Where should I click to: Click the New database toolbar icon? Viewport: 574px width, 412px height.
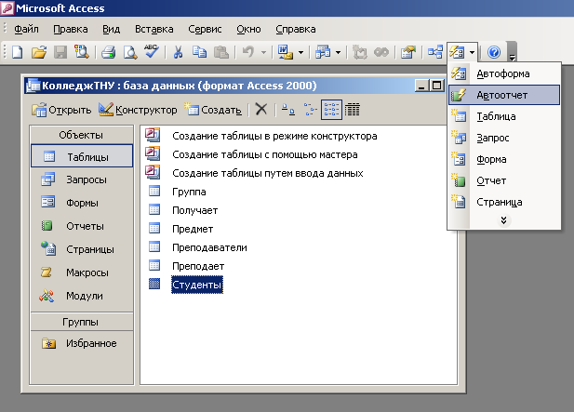click(x=17, y=52)
